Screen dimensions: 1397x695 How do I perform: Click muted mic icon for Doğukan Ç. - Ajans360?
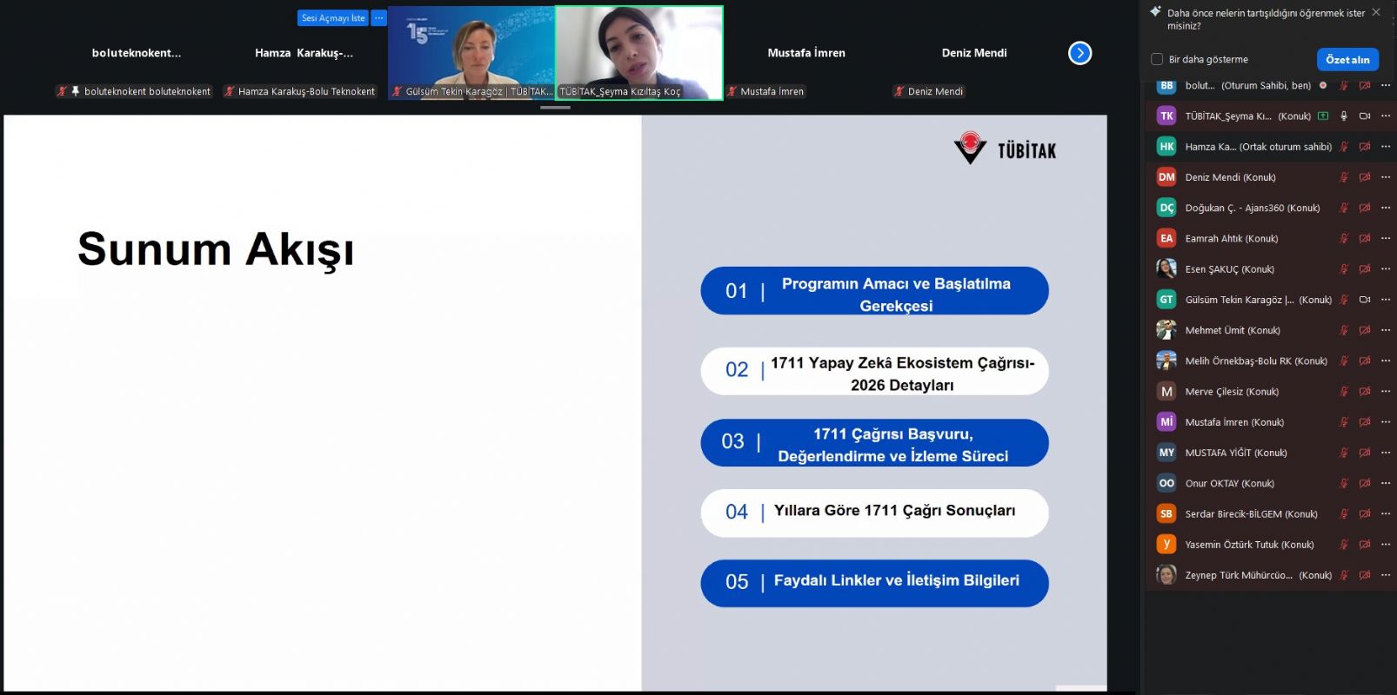pyautogui.click(x=1344, y=208)
